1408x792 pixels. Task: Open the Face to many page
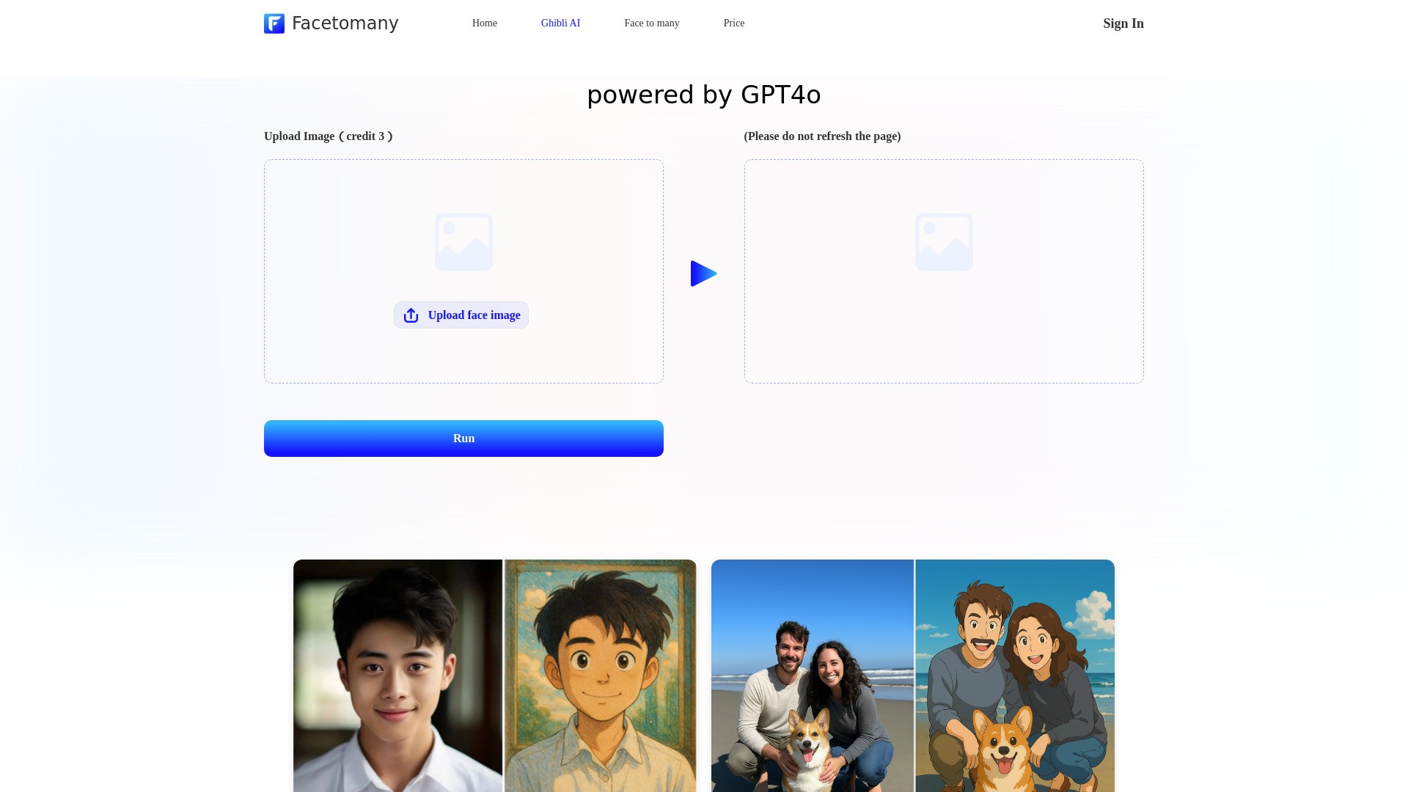(x=651, y=23)
